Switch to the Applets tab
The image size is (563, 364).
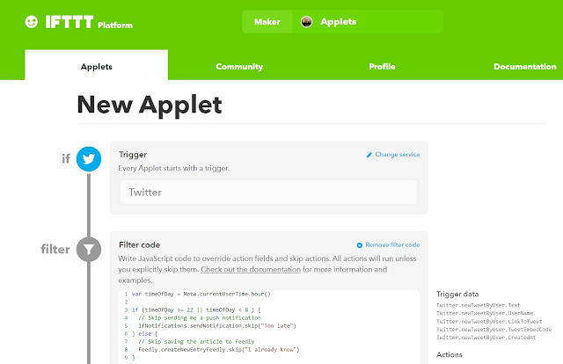coord(96,65)
